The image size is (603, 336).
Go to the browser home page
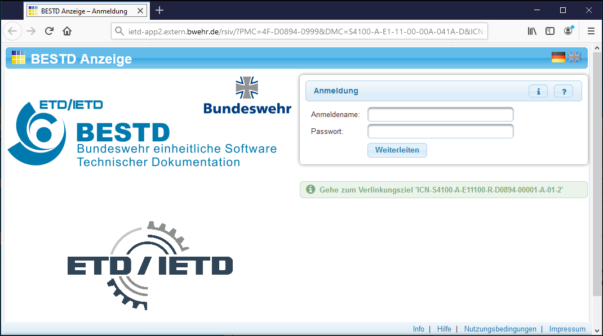click(67, 31)
